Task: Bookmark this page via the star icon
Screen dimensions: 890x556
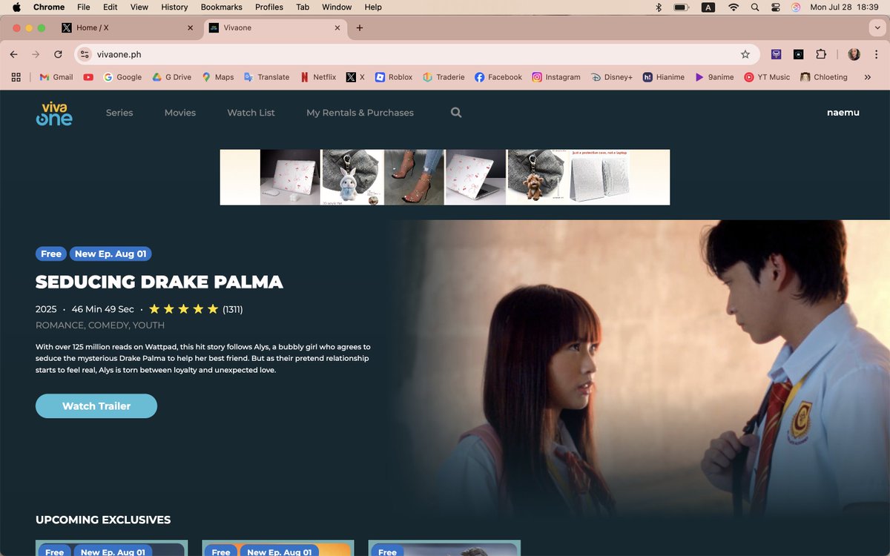Action: pyautogui.click(x=745, y=53)
